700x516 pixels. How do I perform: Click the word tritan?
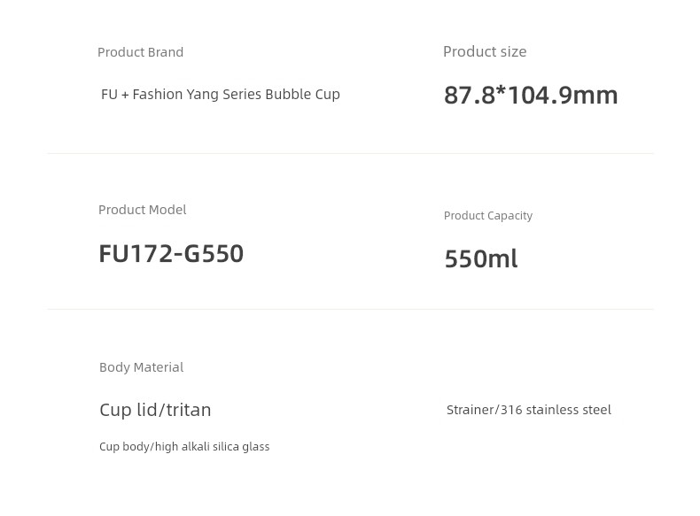tap(189, 410)
